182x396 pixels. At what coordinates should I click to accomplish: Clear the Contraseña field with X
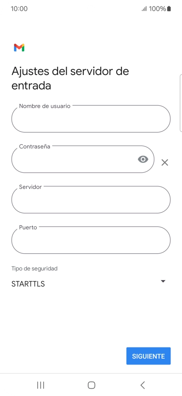click(165, 162)
